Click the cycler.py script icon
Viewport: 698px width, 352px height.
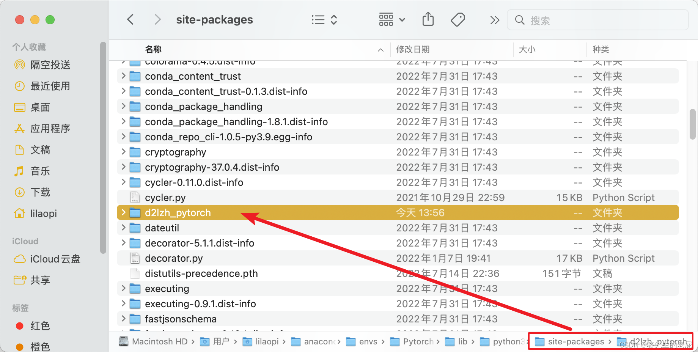click(x=135, y=197)
